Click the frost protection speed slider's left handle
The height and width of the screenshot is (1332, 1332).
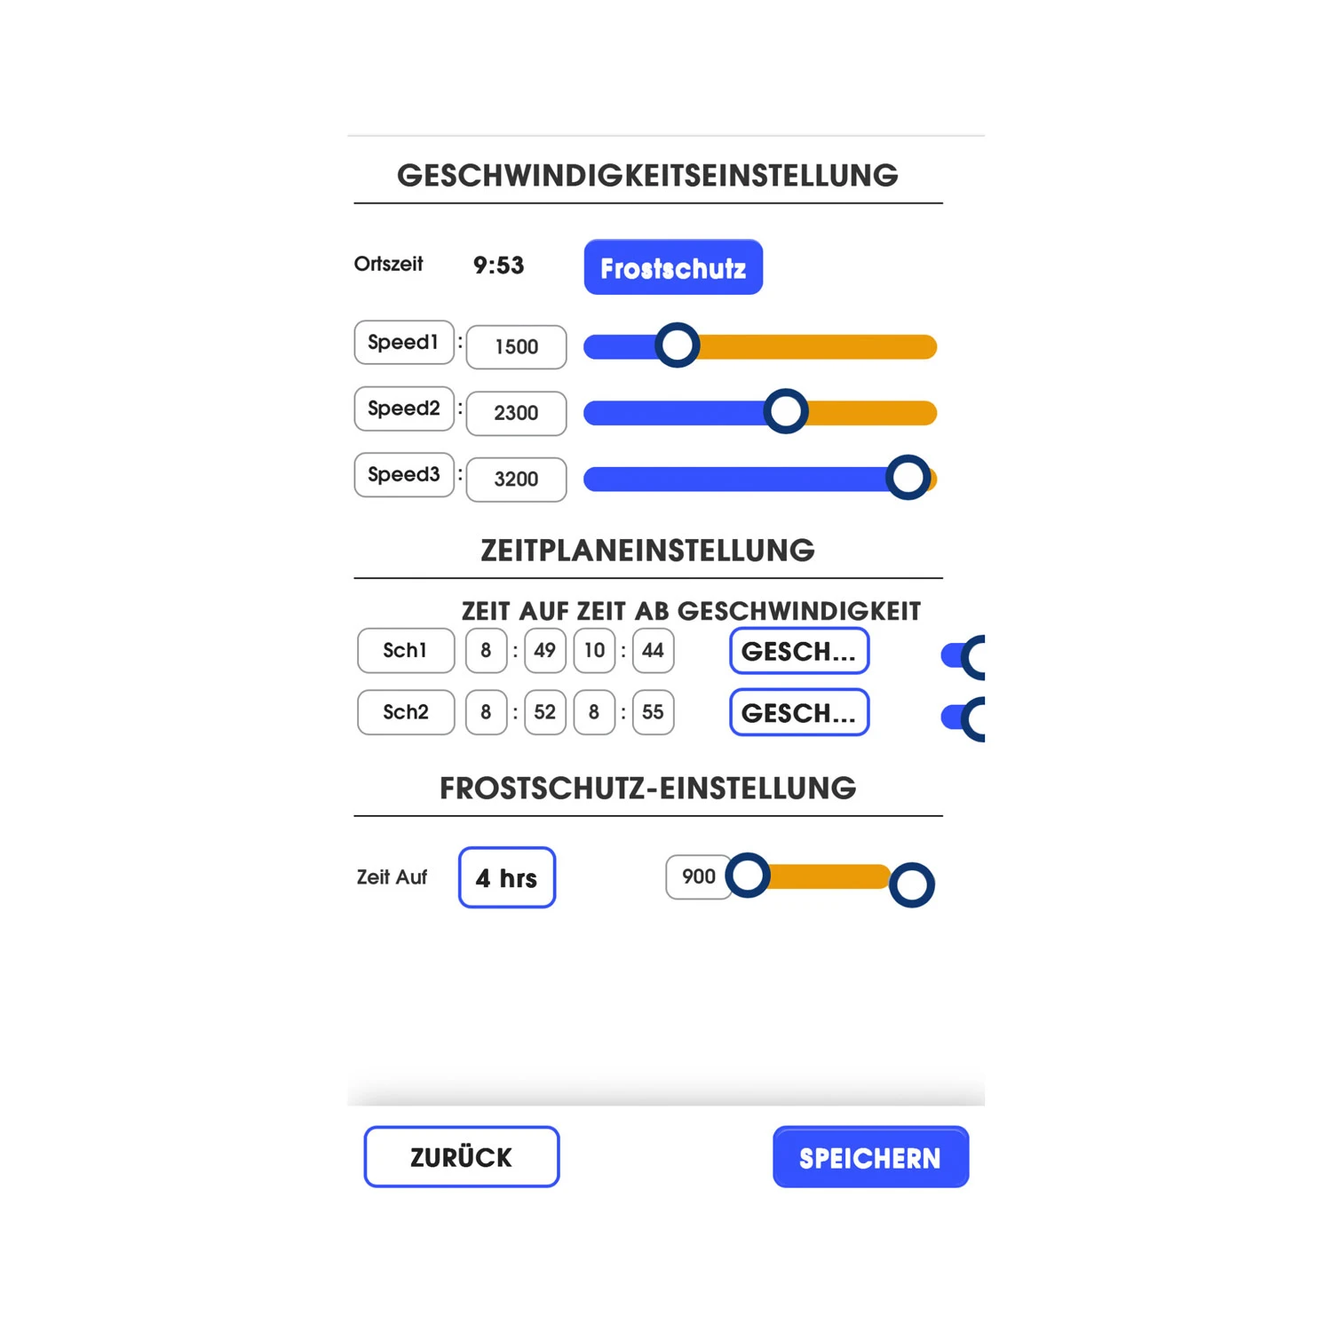(x=748, y=876)
